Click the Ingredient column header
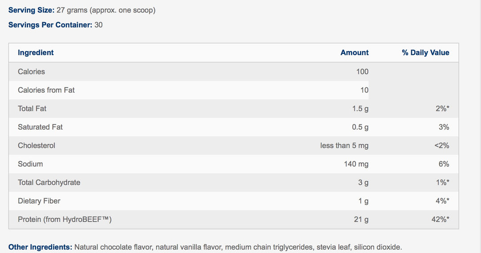 (36, 53)
